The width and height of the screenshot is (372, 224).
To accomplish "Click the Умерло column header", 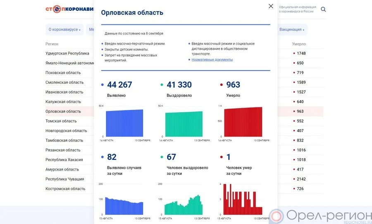I will pyautogui.click(x=299, y=44).
